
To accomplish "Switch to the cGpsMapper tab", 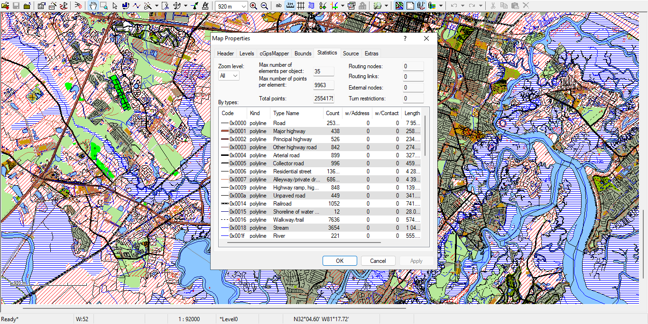I will pos(274,53).
